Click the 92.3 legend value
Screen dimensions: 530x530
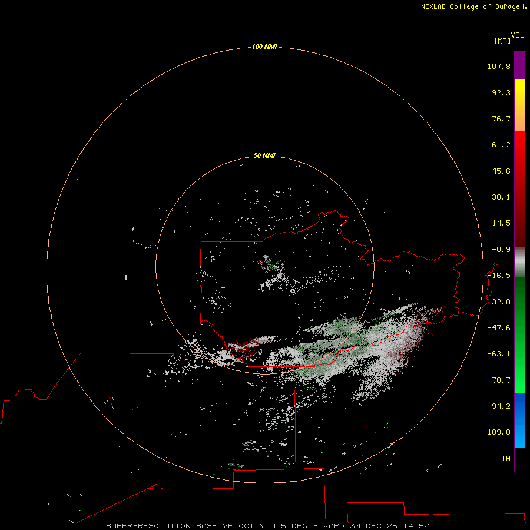[x=501, y=92]
